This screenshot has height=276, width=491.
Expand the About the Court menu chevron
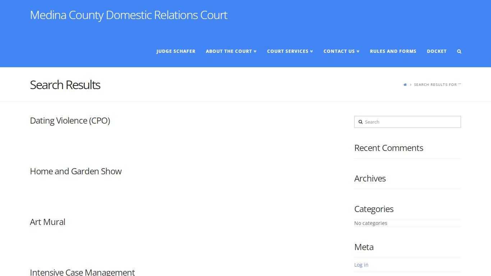pyautogui.click(x=255, y=51)
